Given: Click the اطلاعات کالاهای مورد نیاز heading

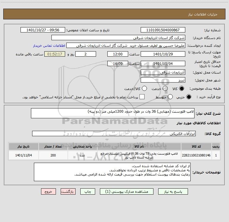Looking at the screenshot, I should click(198, 123).
